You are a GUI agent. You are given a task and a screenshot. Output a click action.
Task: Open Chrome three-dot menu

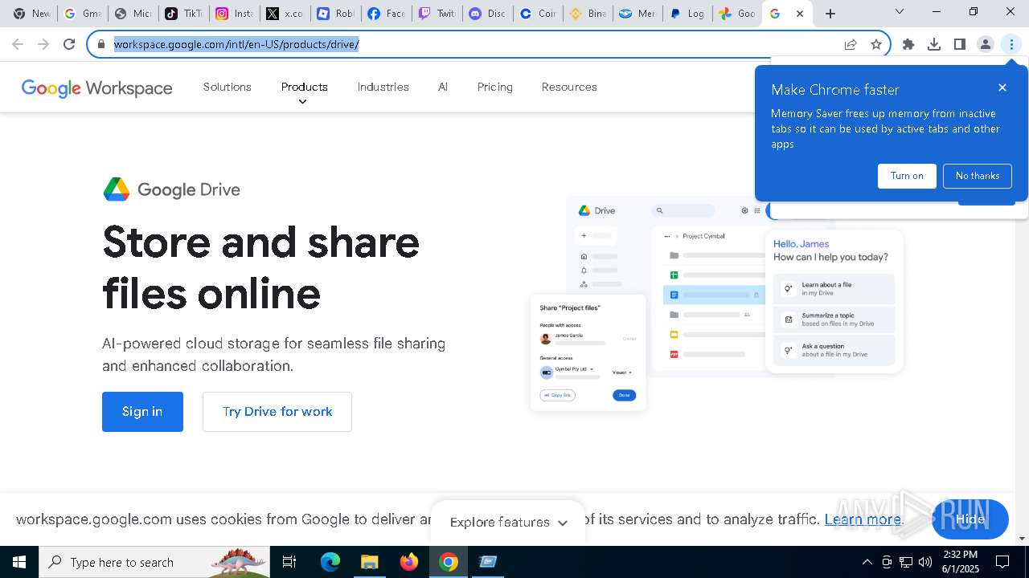tap(1011, 44)
